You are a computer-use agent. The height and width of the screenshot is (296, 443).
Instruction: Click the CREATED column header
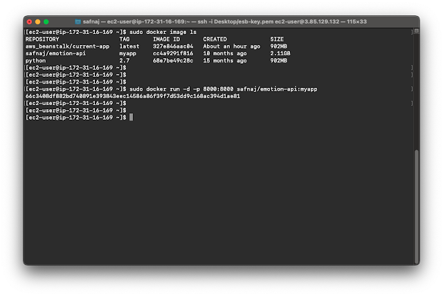coord(215,39)
